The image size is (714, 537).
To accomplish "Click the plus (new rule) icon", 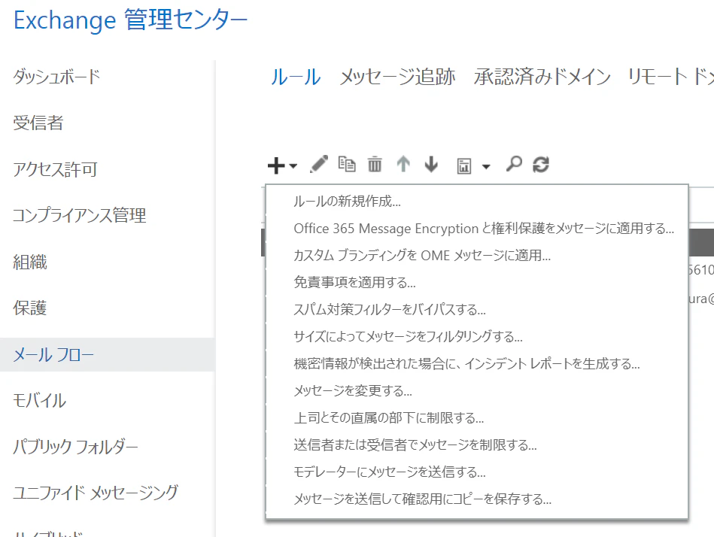I will click(x=276, y=165).
